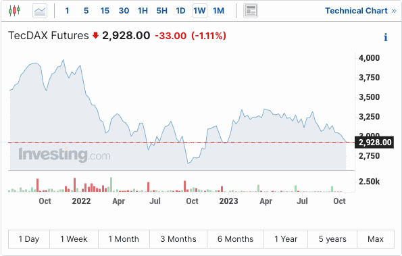This screenshot has width=402, height=256.
Task: Switch to area line chart type
Action: (40, 11)
